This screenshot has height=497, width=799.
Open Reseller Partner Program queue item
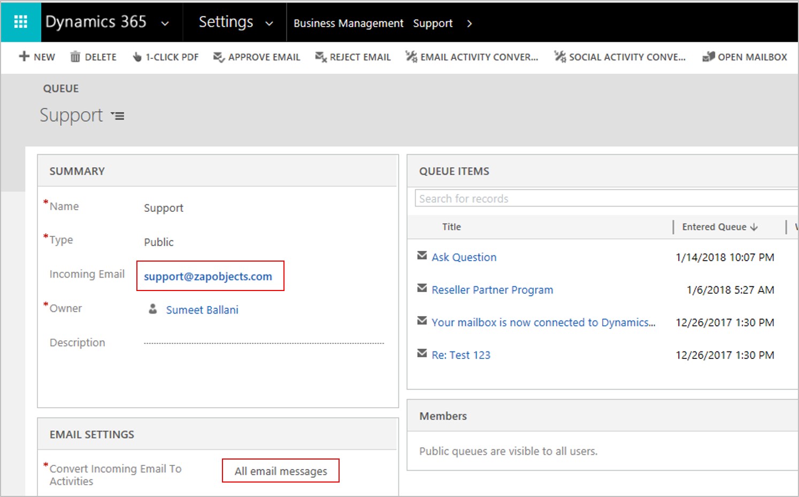[493, 290]
